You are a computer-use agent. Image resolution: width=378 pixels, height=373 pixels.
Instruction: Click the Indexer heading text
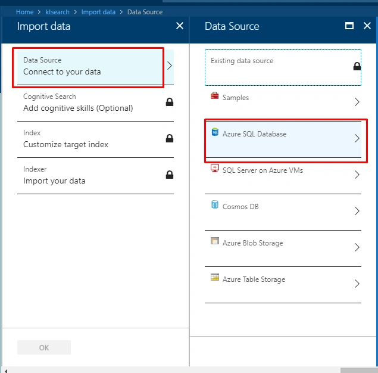pyautogui.click(x=35, y=169)
